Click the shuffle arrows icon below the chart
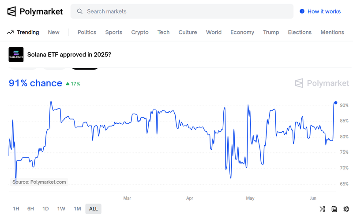 (323, 209)
